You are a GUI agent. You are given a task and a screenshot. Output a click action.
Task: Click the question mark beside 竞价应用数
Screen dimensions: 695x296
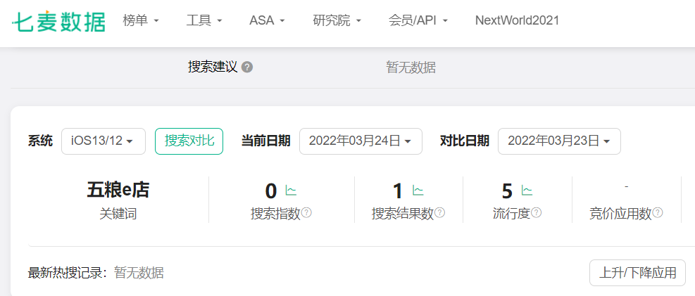658,213
